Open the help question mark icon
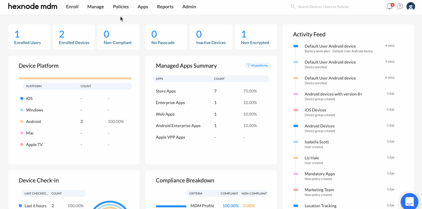Screen dimensions: 422x209 pos(400,6)
